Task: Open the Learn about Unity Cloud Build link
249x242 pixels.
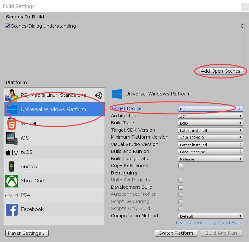Action: (209, 223)
